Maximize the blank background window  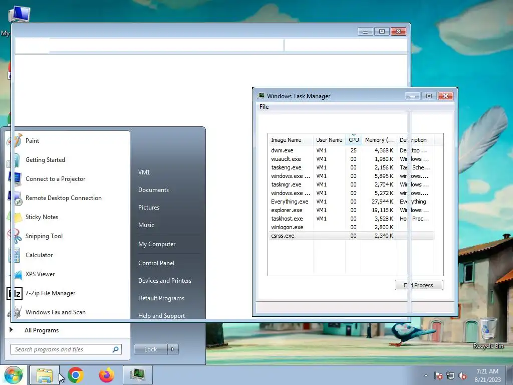pyautogui.click(x=382, y=32)
